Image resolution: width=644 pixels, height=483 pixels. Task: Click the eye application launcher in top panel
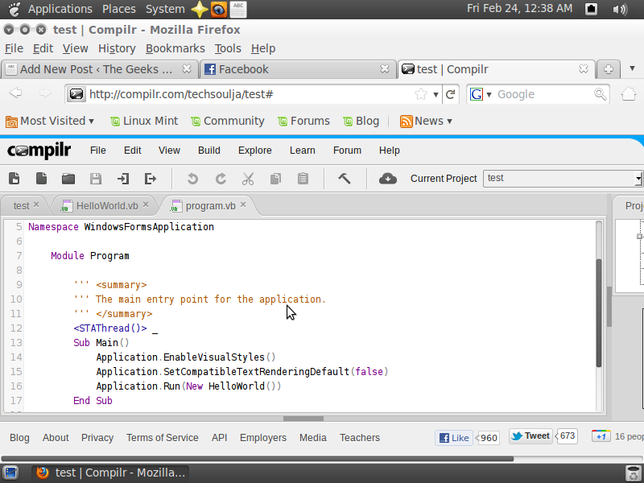219,10
